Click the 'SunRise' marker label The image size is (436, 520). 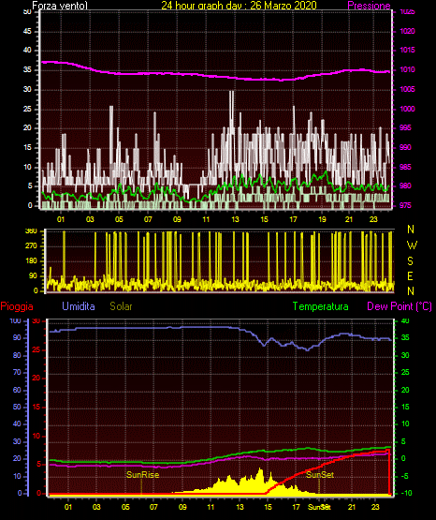pos(143,475)
